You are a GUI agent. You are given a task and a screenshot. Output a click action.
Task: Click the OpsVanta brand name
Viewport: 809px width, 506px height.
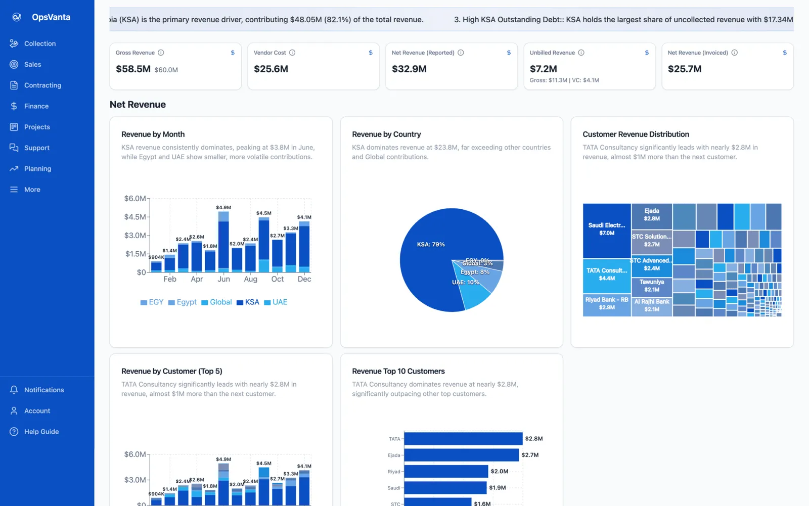pyautogui.click(x=51, y=17)
